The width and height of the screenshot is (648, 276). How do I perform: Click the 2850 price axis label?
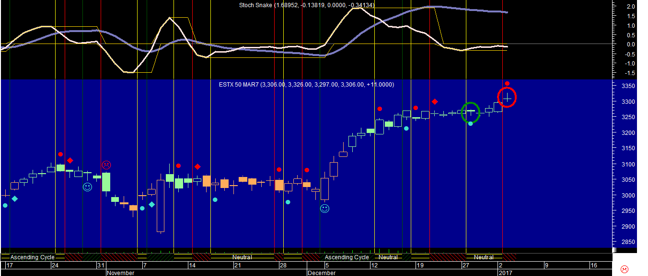(628, 243)
